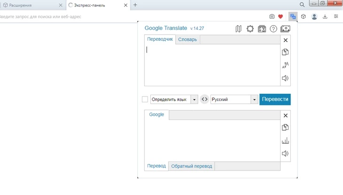Click the Google Translate title link
Image resolution: width=343 pixels, height=195 pixels.
click(x=166, y=28)
